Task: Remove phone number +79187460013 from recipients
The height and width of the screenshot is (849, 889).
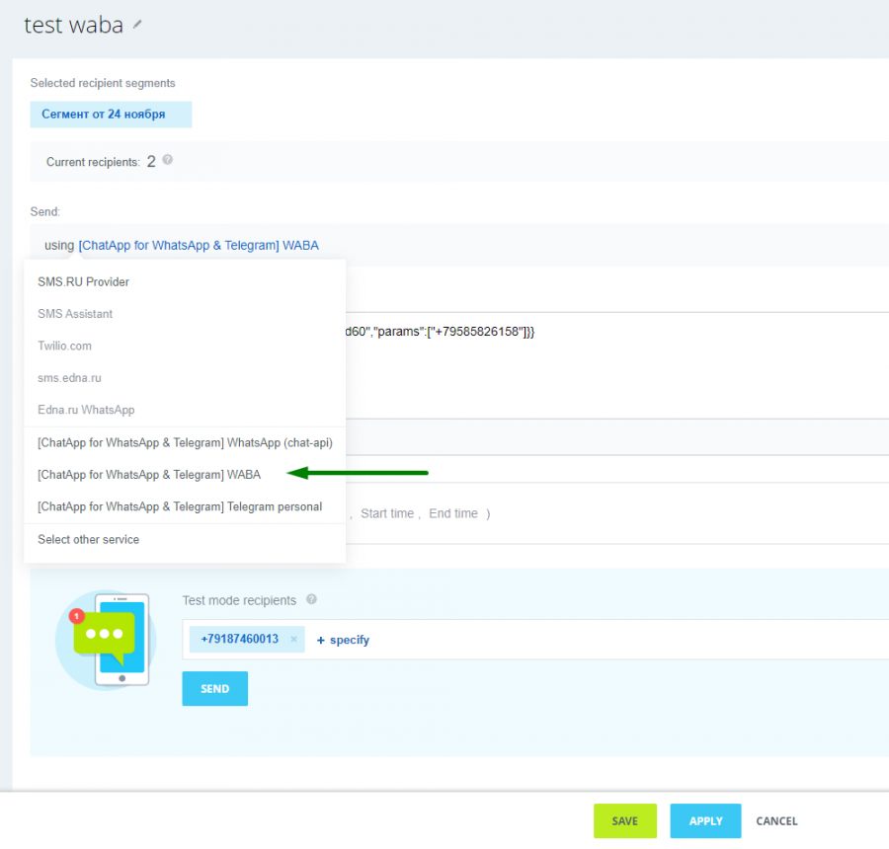Action: click(293, 640)
